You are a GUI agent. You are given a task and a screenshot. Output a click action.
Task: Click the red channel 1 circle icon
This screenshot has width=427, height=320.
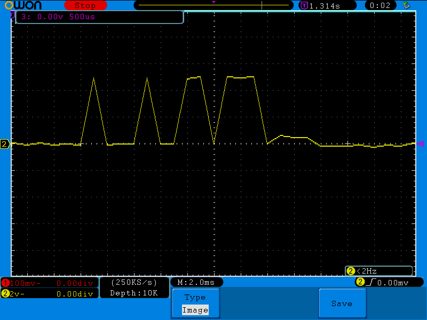(5, 283)
